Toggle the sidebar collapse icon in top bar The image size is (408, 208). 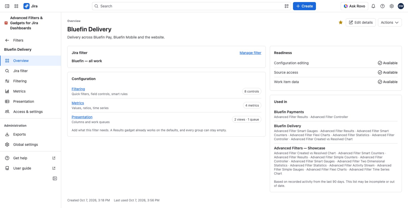7,6
